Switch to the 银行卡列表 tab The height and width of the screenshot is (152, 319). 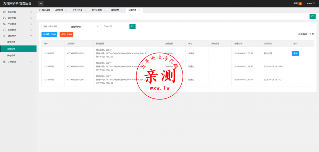97,10
